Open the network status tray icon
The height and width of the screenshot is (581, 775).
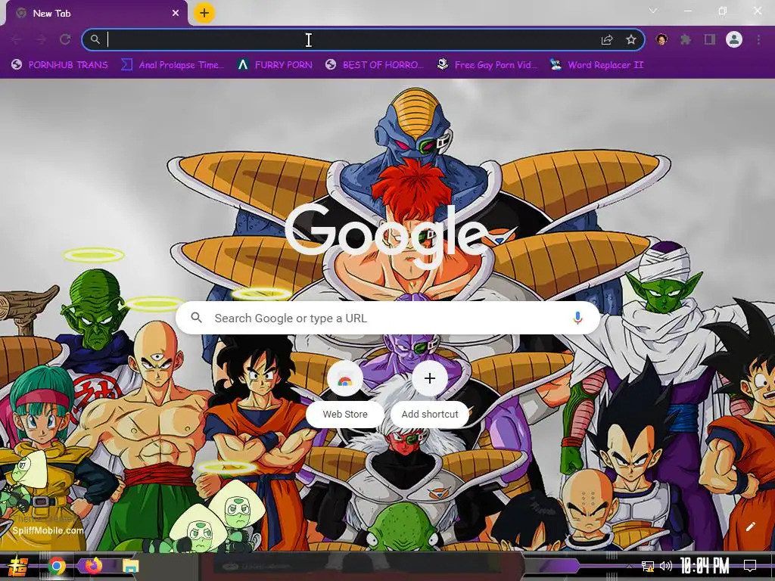click(648, 566)
